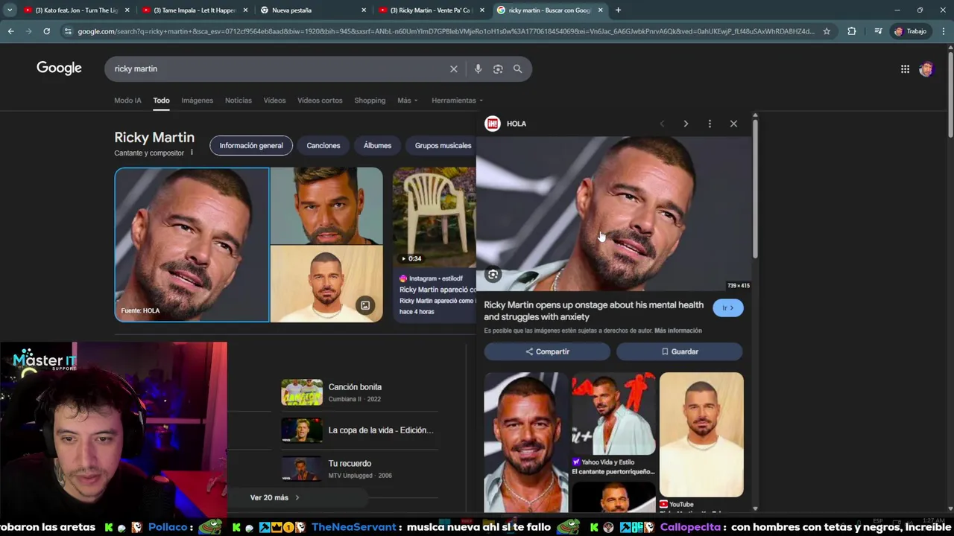
Task: Click the Ir button to visit the HOLA page
Action: (727, 307)
